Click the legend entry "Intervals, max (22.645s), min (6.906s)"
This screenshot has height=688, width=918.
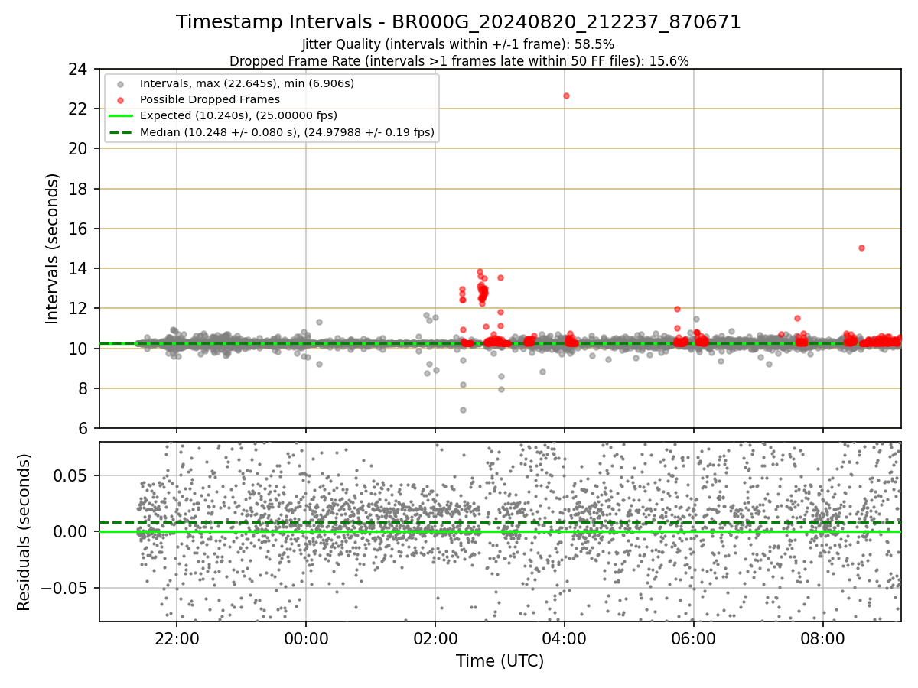247,83
